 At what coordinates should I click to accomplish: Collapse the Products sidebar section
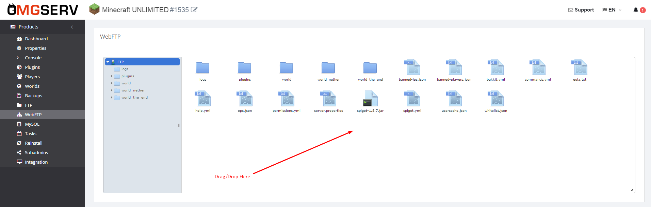pyautogui.click(x=72, y=27)
